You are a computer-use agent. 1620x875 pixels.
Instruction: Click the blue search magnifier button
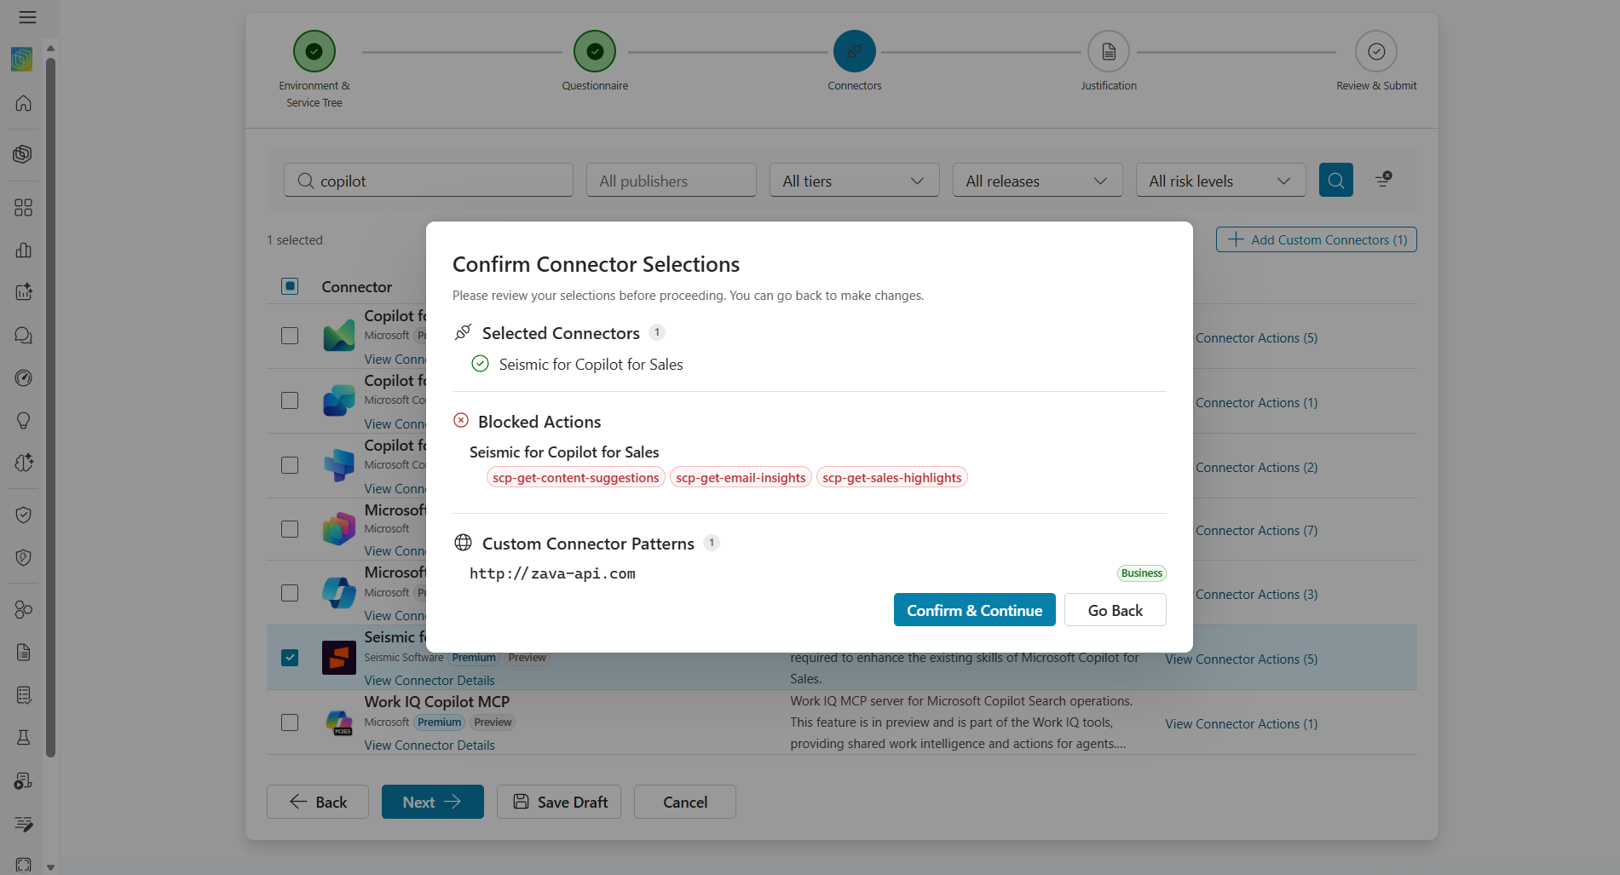pos(1335,180)
